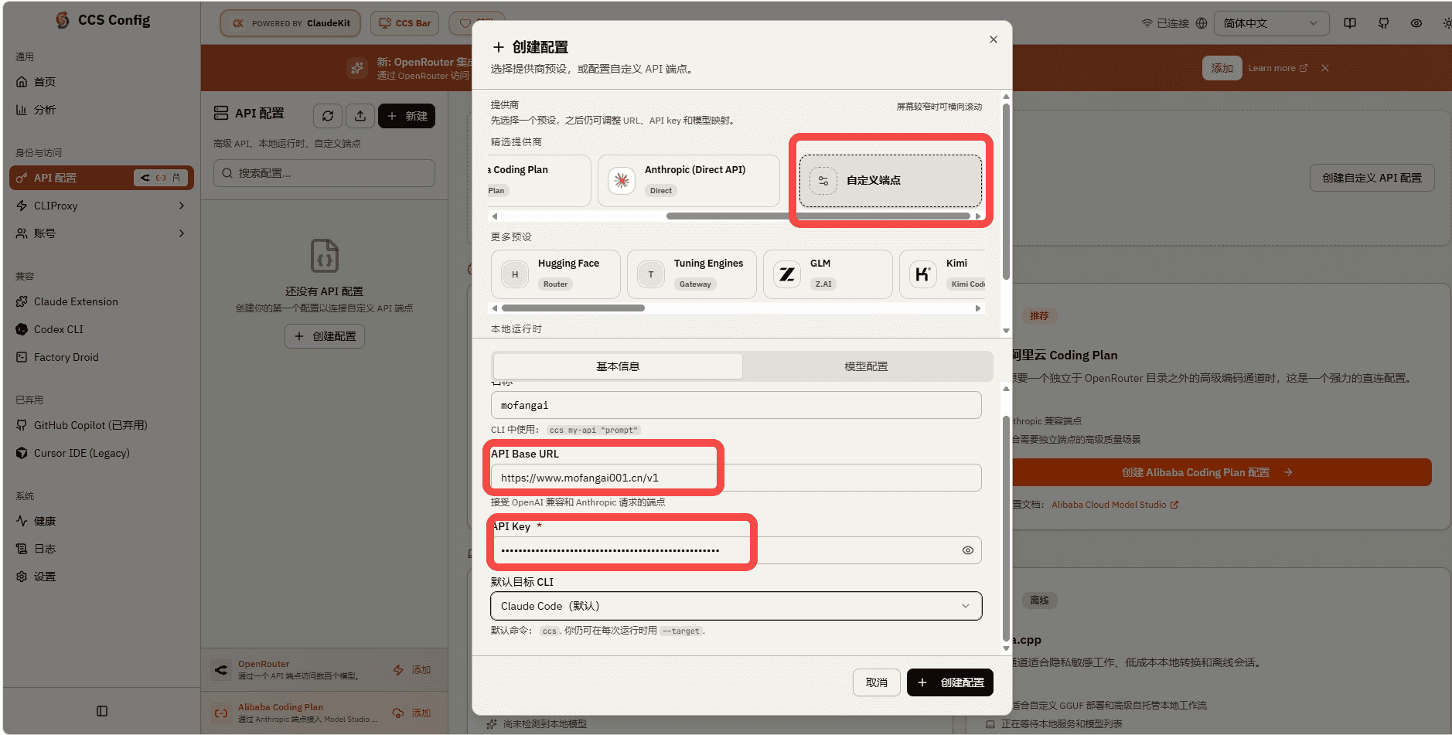This screenshot has width=1452, height=735.
Task: Open Cursor IDE (Legacy) in the sidebar
Action: click(101, 453)
